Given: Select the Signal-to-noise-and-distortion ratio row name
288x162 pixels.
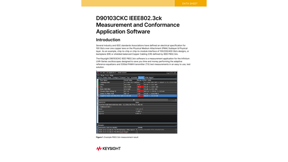Looking at the screenshot, I should (x=112, y=96).
